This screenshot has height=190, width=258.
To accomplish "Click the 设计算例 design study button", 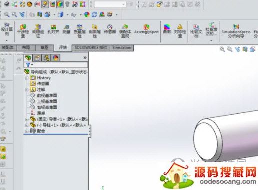I will (7, 30).
